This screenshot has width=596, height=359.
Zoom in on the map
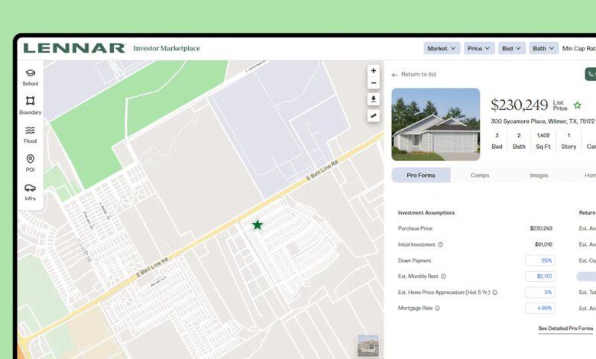tap(373, 71)
